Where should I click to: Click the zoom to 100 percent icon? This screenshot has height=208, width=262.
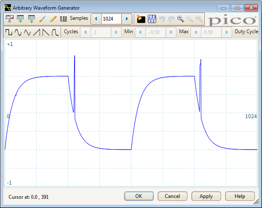pyautogui.click(x=199, y=19)
